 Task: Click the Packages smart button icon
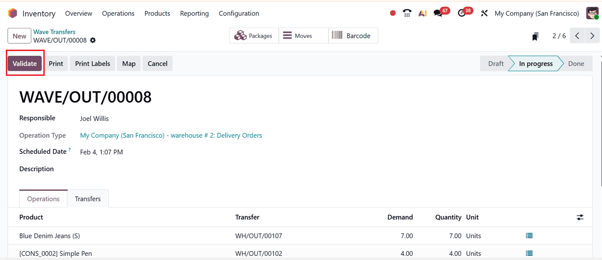239,35
